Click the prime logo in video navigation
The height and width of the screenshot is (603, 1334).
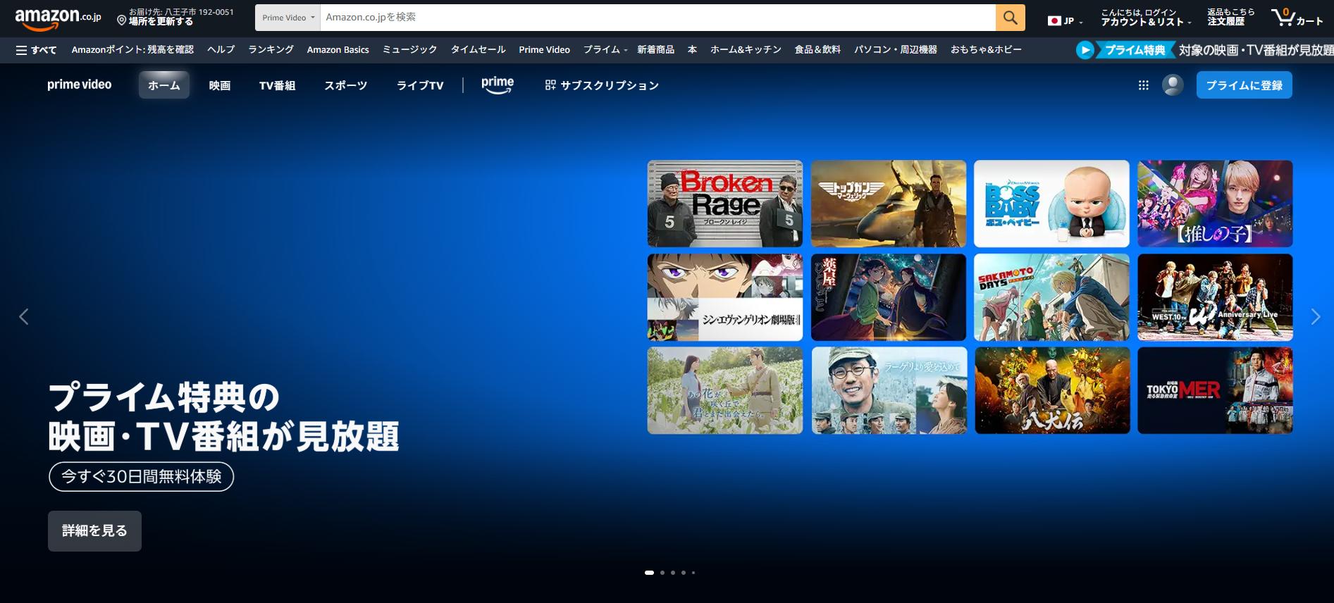pos(498,85)
